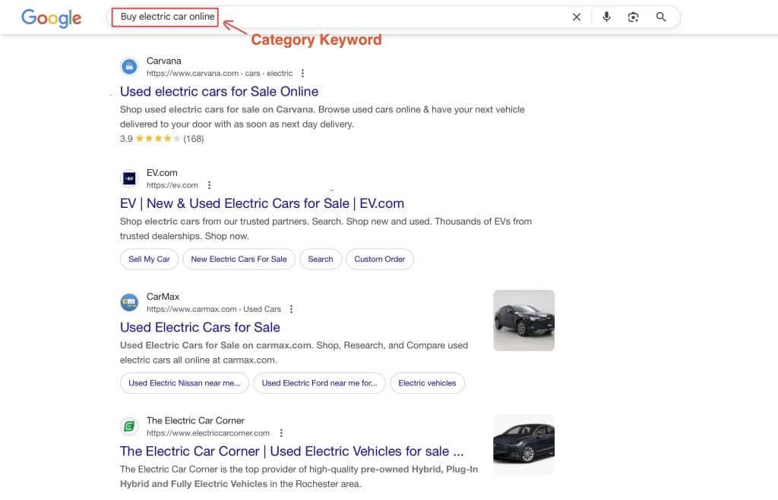Click 'Used Electric Nissan near me...' chip

185,383
